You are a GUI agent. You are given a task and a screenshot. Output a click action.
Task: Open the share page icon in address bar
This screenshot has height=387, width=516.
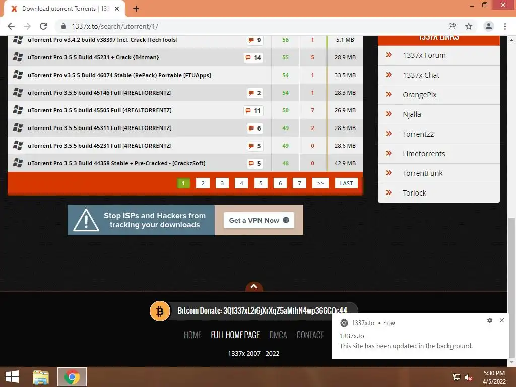click(452, 26)
